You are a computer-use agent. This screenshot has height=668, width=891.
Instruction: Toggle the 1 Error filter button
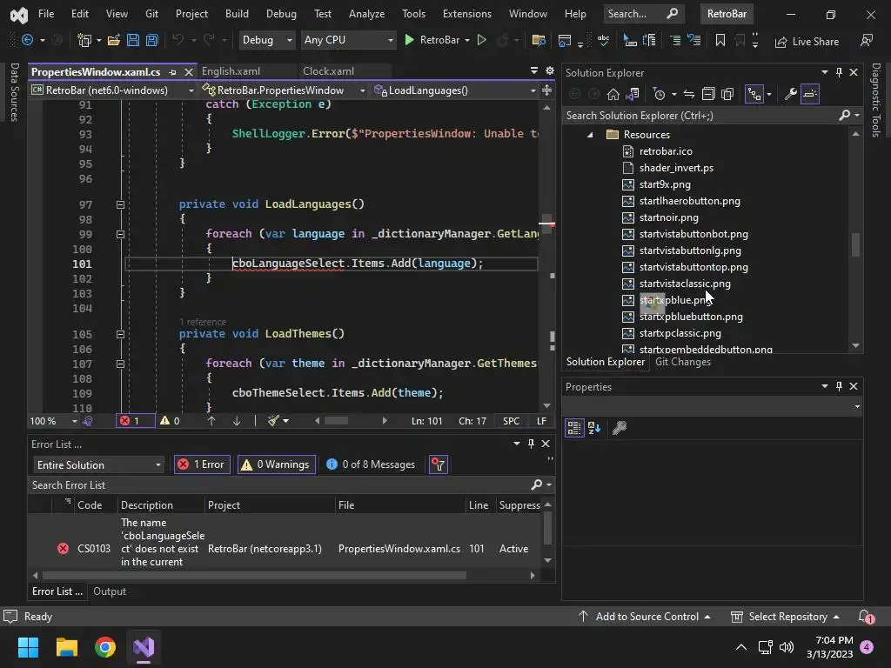pyautogui.click(x=202, y=464)
